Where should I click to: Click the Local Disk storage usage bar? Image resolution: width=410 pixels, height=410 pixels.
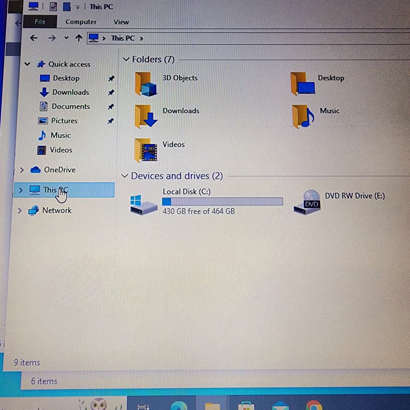222,201
